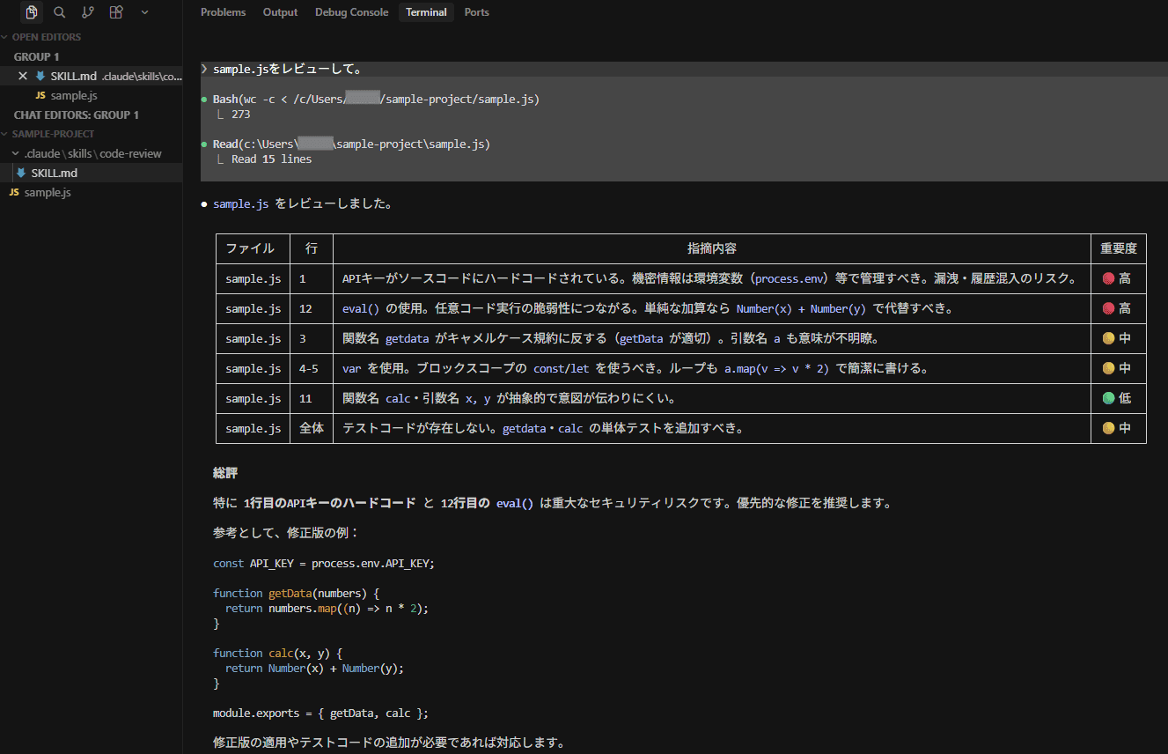This screenshot has width=1168, height=754.
Task: Click the 'return numbers.map((n) => n * 2);' line
Action: click(327, 608)
